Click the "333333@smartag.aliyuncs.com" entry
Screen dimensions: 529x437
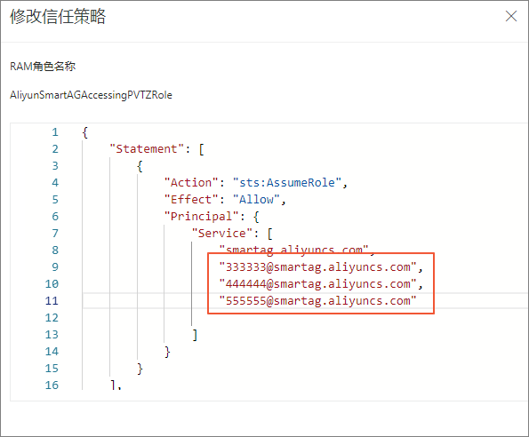tap(317, 266)
